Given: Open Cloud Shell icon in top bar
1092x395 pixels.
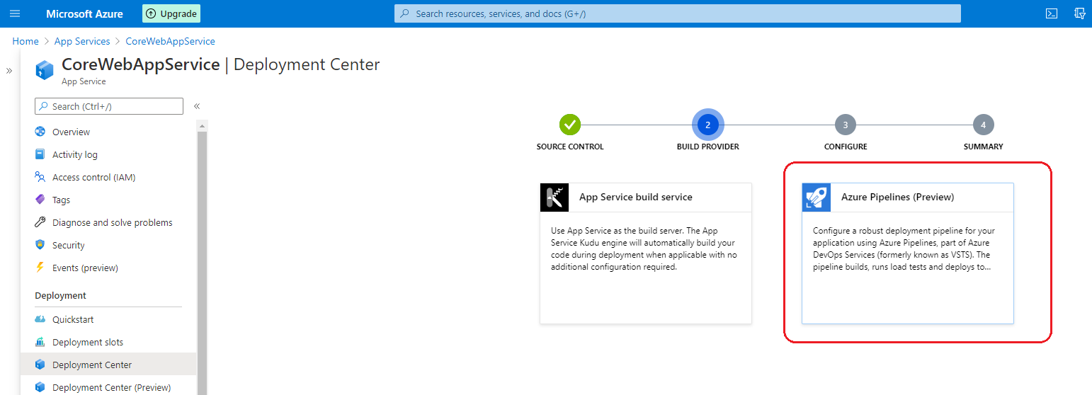Looking at the screenshot, I should 1052,13.
